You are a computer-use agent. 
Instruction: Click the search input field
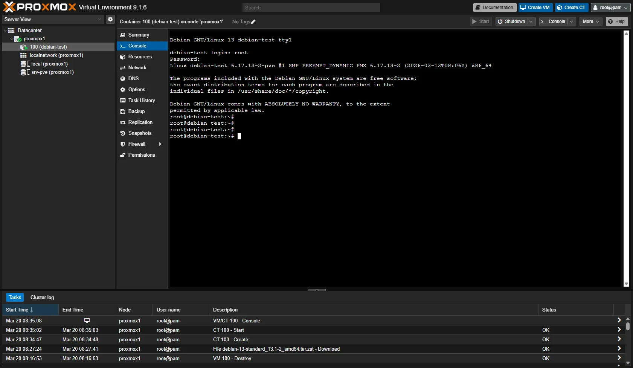pos(311,8)
